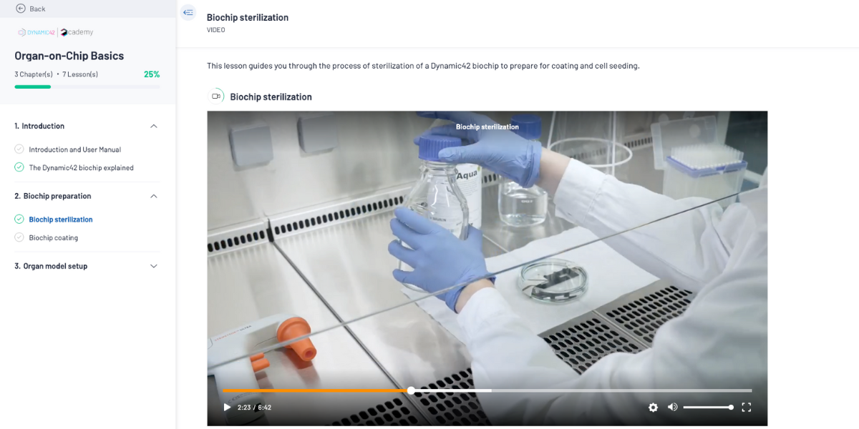Open the Biochip sterilization lesson
The height and width of the screenshot is (429, 859).
click(61, 220)
